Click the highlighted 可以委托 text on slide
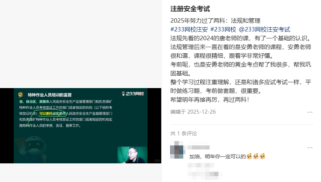321x182 pixels. pos(46,114)
